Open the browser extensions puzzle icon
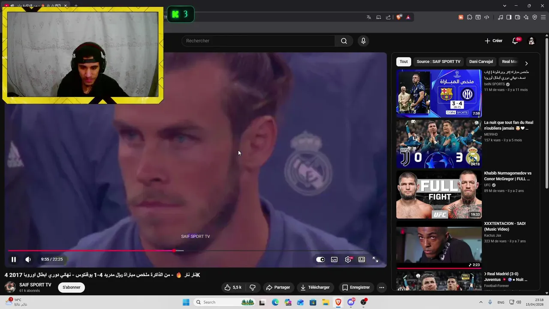Screen dimensions: 549x309 click(470, 17)
